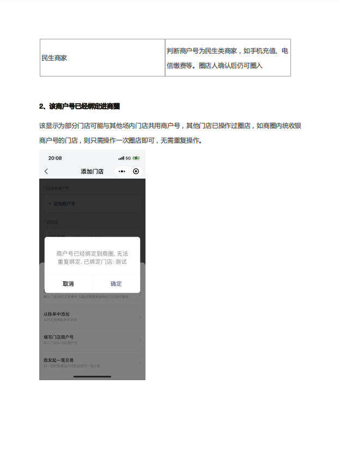Click the 20:08 clock in status bar
The height and width of the screenshot is (461, 340).
(55, 158)
